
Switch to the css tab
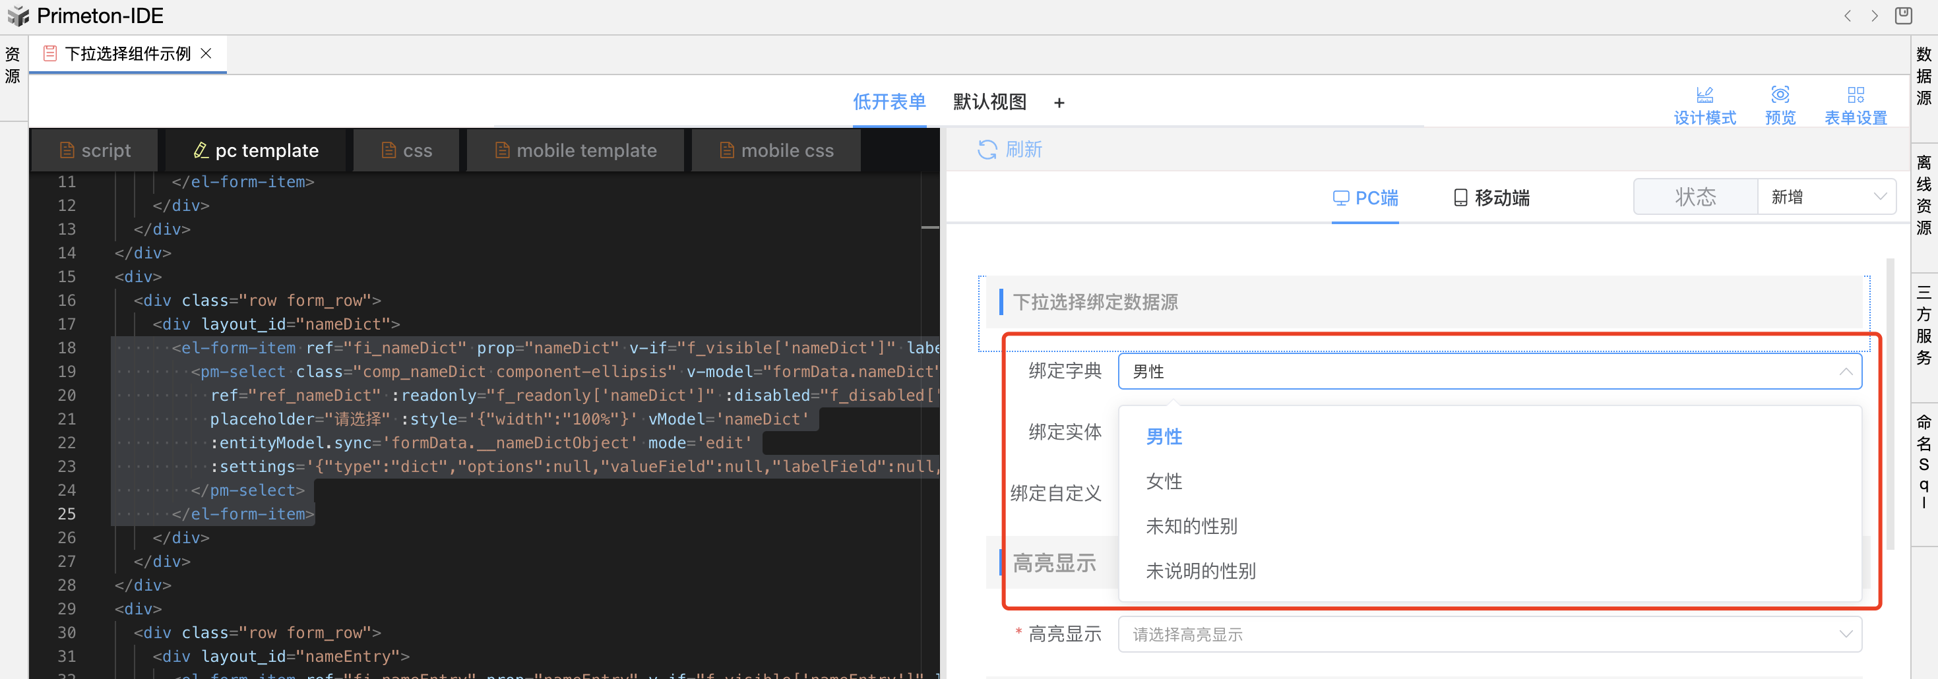(x=407, y=150)
